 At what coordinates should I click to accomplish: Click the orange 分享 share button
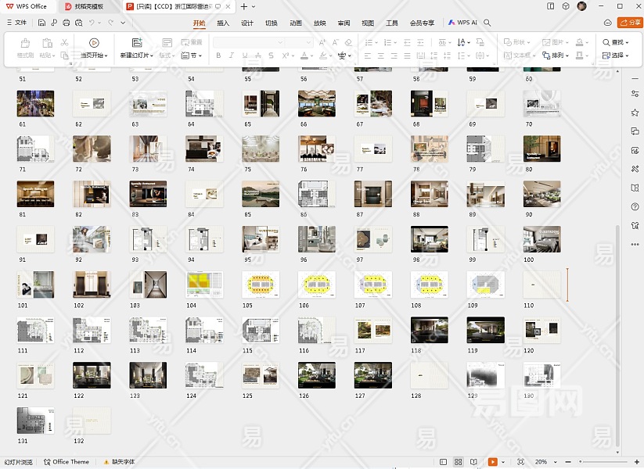[x=629, y=23]
